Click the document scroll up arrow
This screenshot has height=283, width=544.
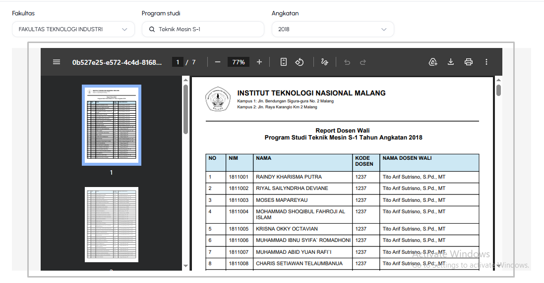[x=498, y=80]
